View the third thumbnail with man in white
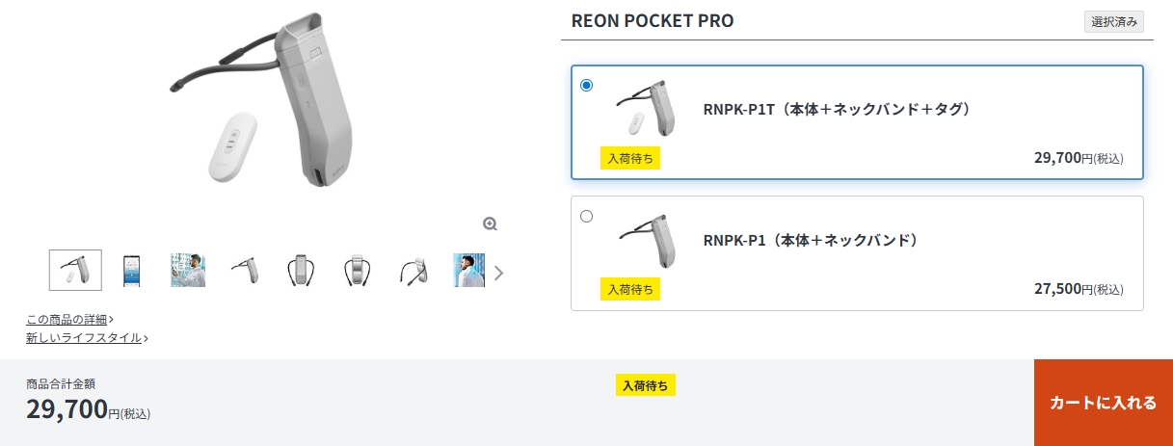 point(188,271)
